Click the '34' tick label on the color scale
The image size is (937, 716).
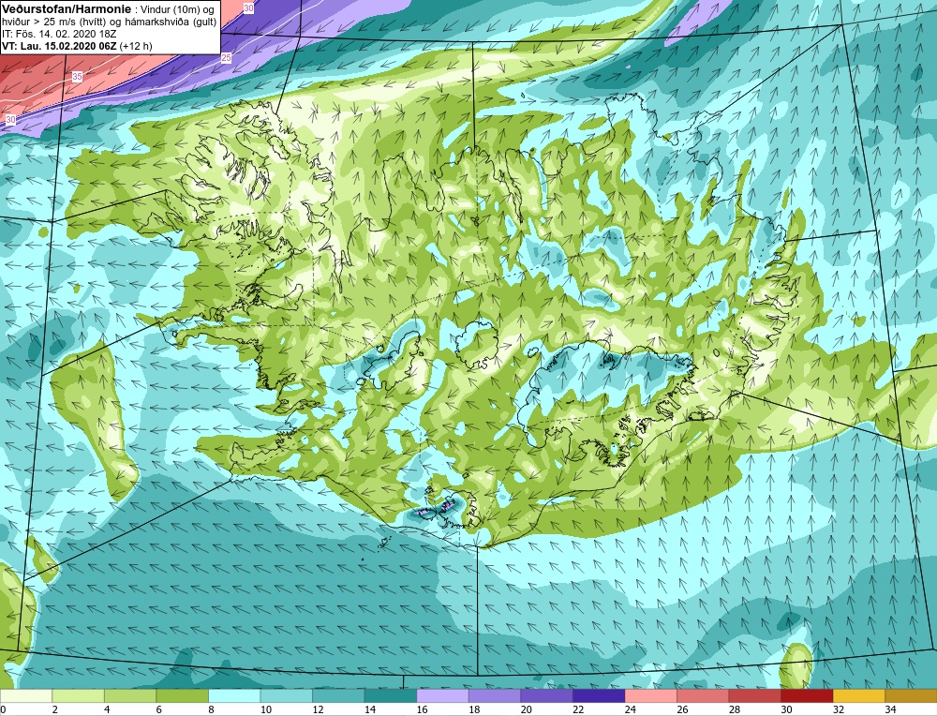(x=890, y=709)
